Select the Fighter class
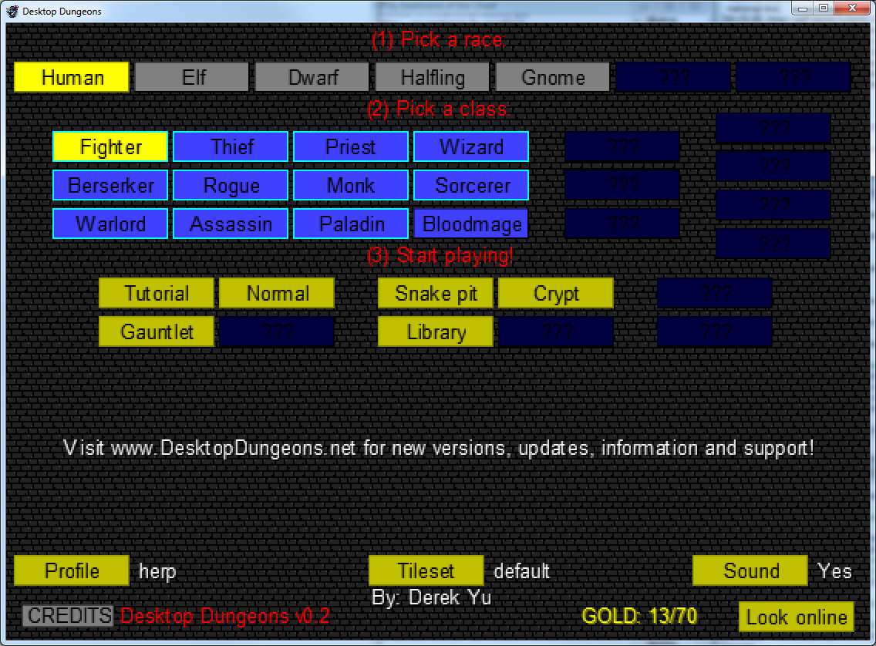The width and height of the screenshot is (876, 646). [x=110, y=146]
